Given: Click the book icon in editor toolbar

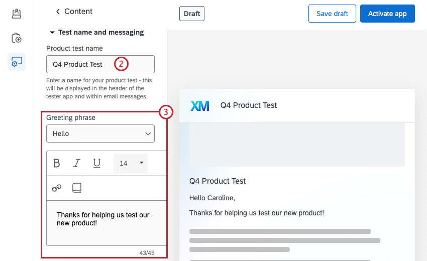Looking at the screenshot, I should [77, 188].
